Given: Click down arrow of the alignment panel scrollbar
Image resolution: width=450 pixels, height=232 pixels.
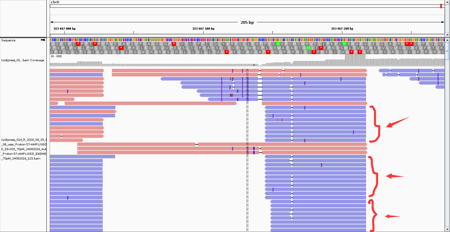Looking at the screenshot, I should (x=447, y=229).
